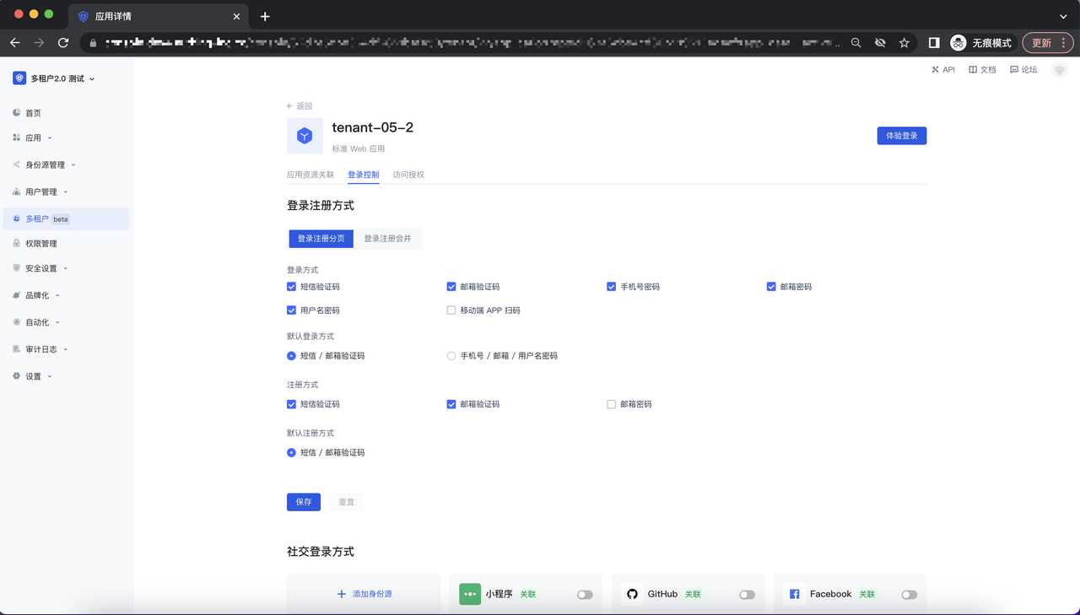Reload the page in browser toolbar
The image size is (1080, 615).
coord(63,42)
